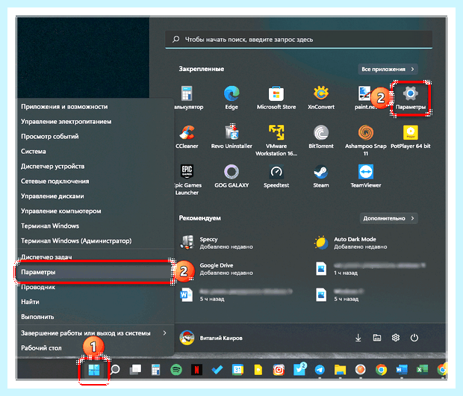Open the calculator icon in taskbar

point(155,369)
